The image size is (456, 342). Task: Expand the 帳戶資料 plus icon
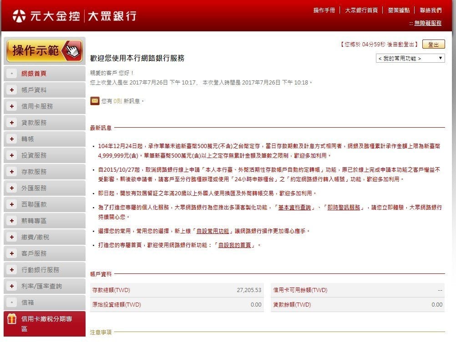point(12,90)
